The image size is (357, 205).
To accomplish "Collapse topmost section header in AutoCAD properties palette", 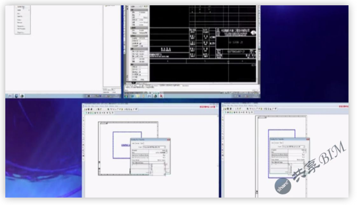I will pyautogui.click(x=139, y=10).
